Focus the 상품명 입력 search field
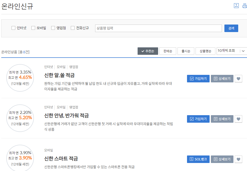This screenshot has width=247, height=171. [158, 28]
